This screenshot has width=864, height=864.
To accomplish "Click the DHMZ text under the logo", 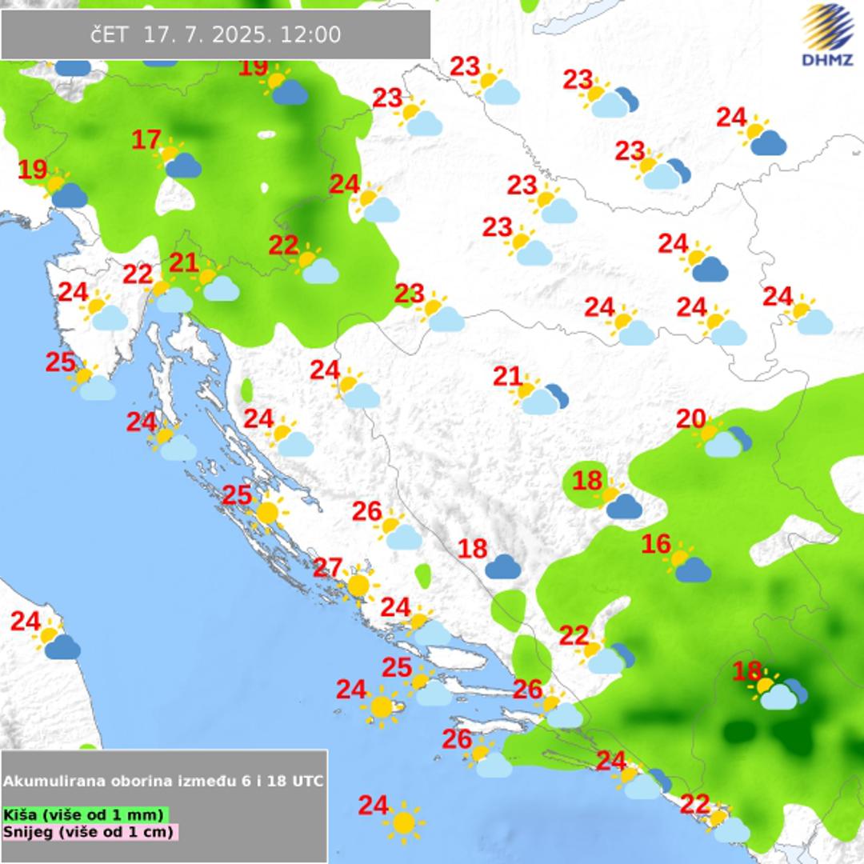I will [827, 60].
